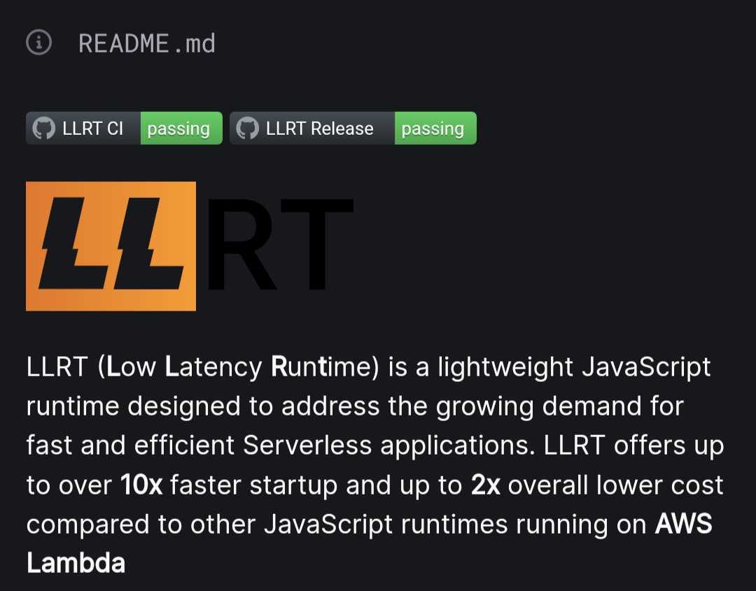Click the GitHub logo in LLRT CI badge

(x=44, y=129)
